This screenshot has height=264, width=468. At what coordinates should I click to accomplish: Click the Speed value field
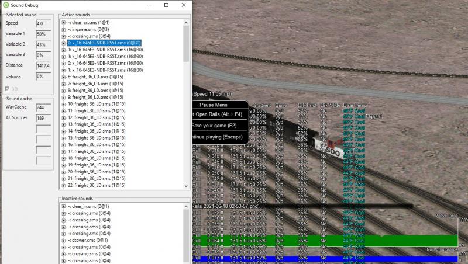click(x=43, y=23)
